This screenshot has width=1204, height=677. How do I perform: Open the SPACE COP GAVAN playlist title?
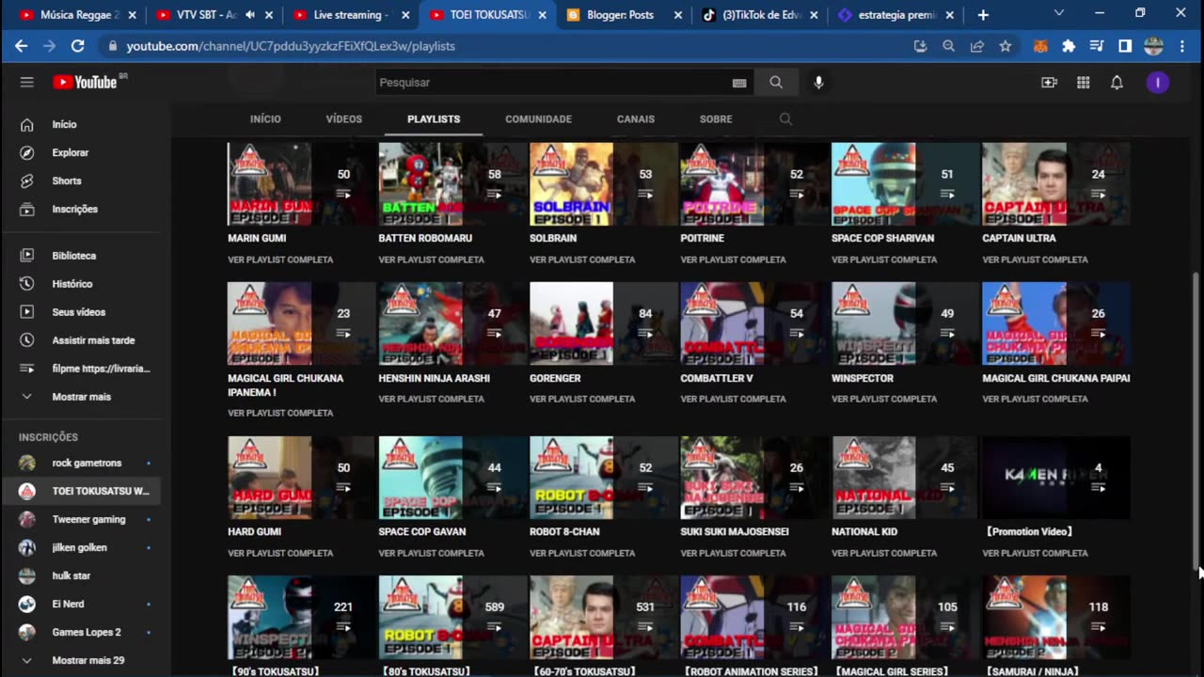(x=422, y=531)
